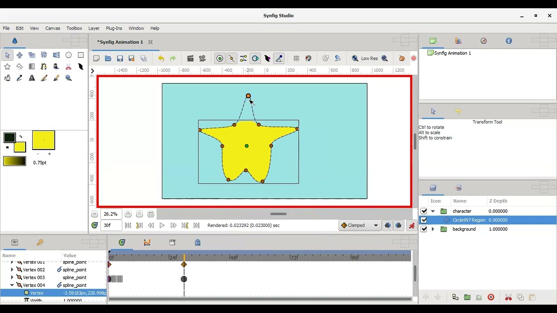Expand Vertex 002 parameter
Screen dimensions: 557x313
point(12,270)
